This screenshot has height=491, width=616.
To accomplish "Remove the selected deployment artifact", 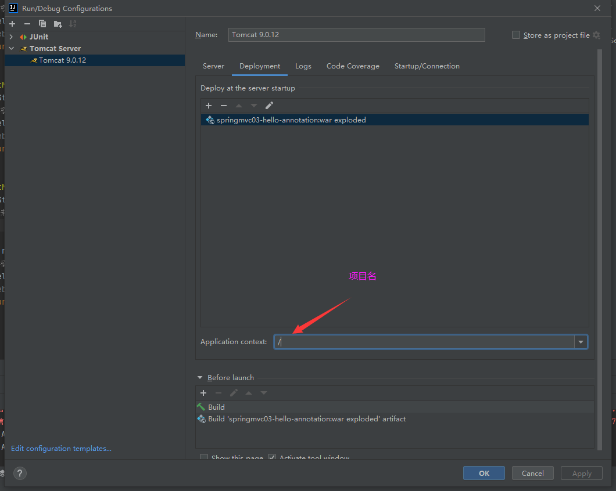I will (224, 106).
